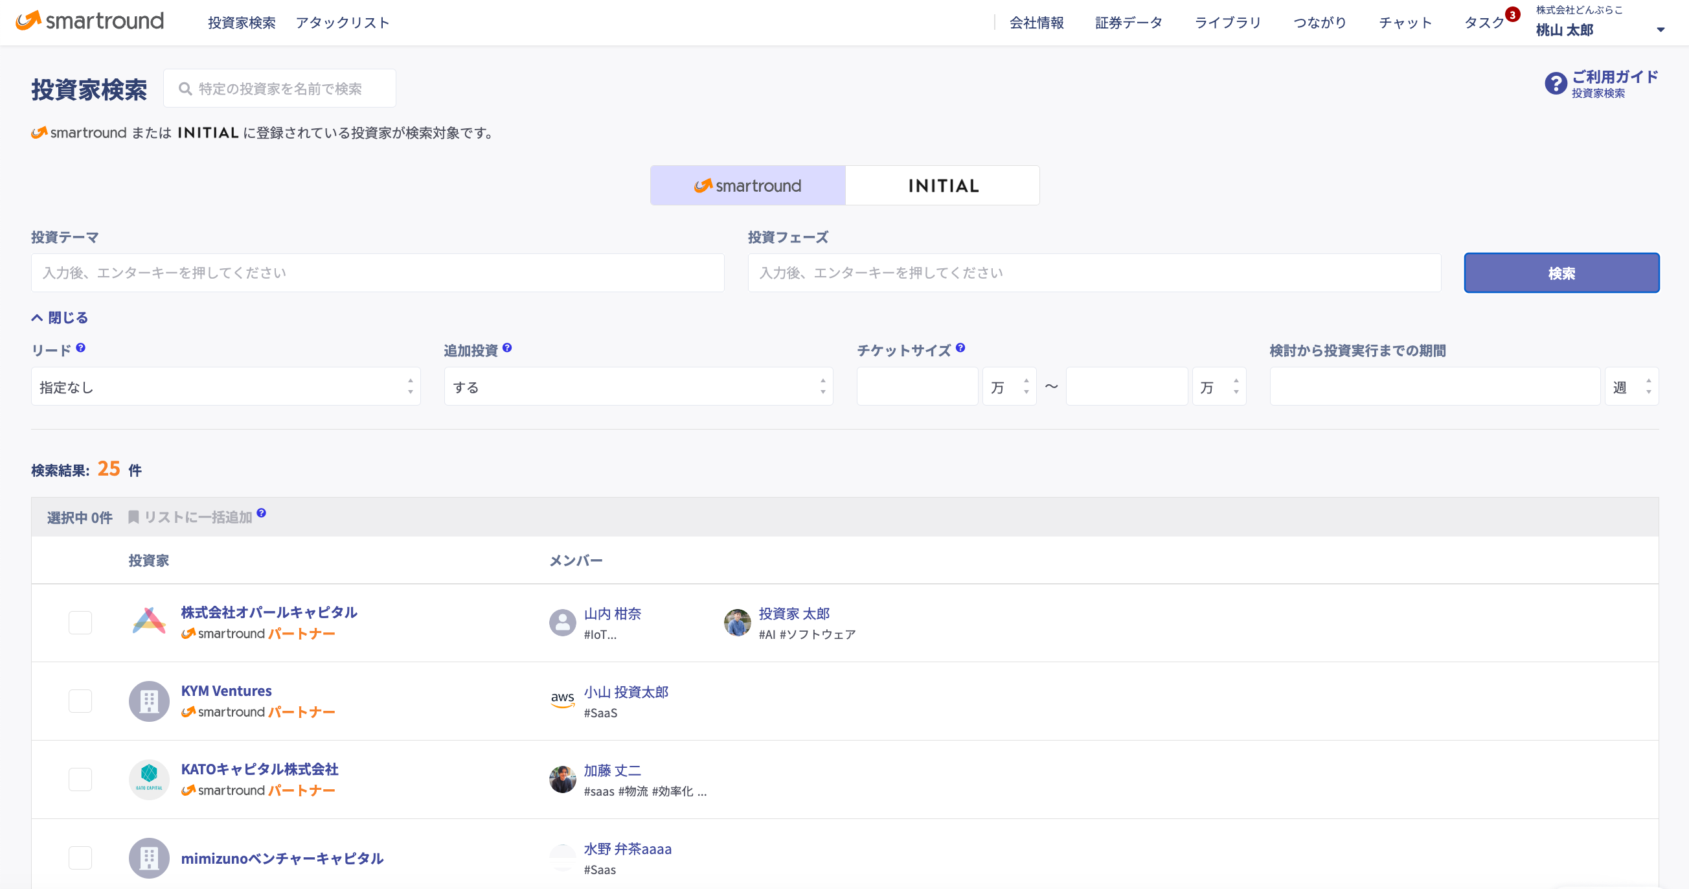Check the KYM Ventures row checkbox
The height and width of the screenshot is (889, 1689).
coord(80,700)
